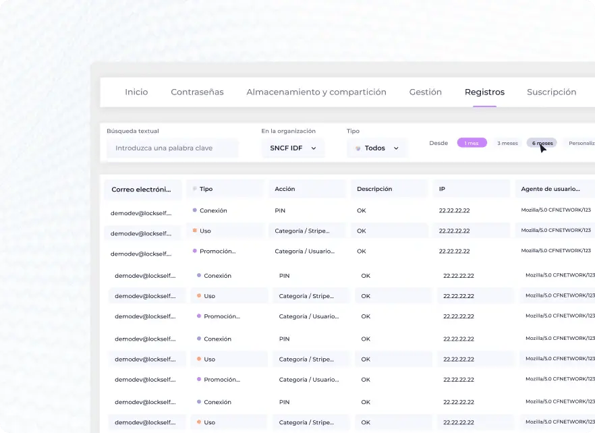Click the keyword search input field
Screen dimensions: 595x433
click(x=172, y=148)
